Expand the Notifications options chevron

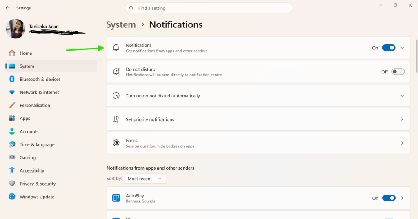point(402,48)
